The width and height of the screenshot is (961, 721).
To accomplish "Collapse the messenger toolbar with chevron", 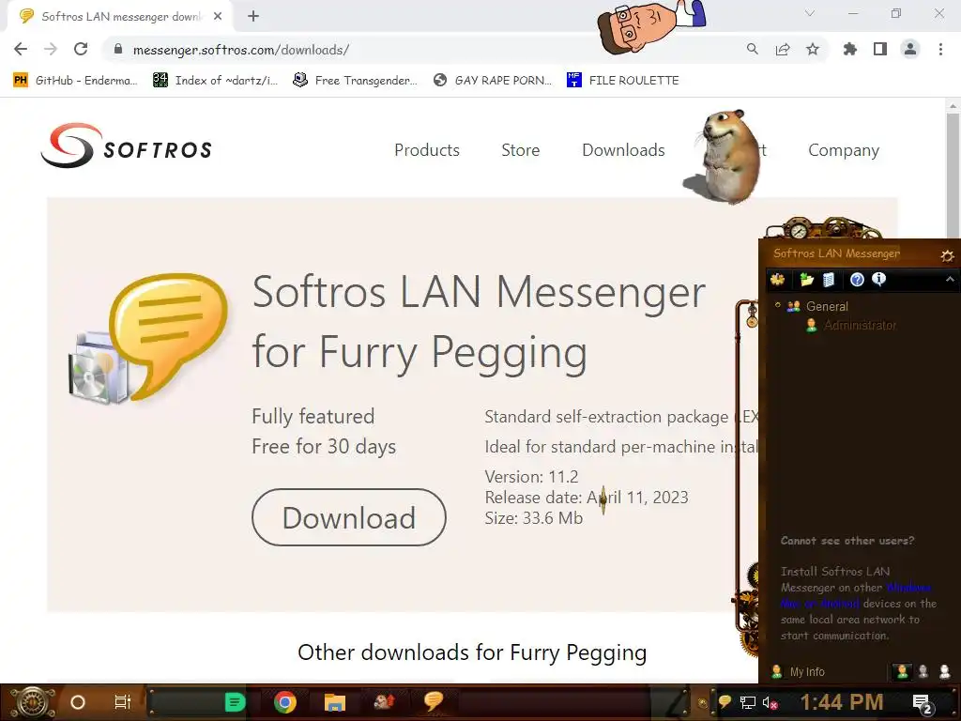I will (x=950, y=280).
